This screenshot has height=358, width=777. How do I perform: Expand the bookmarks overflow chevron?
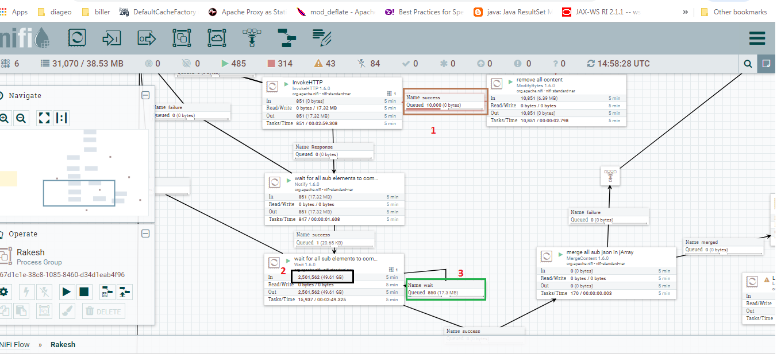point(685,11)
